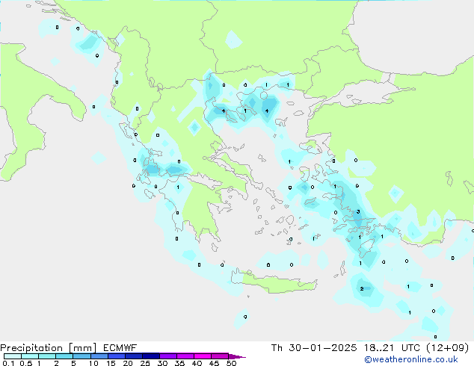Click the precipitation value '2' on the map
The height and width of the screenshot is (366, 474).
pyautogui.click(x=362, y=289)
